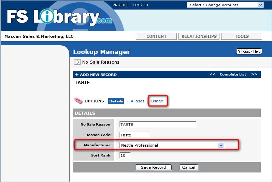This screenshot has width=272, height=182.
Task: Click the plus icon to add new record
Action: point(77,75)
